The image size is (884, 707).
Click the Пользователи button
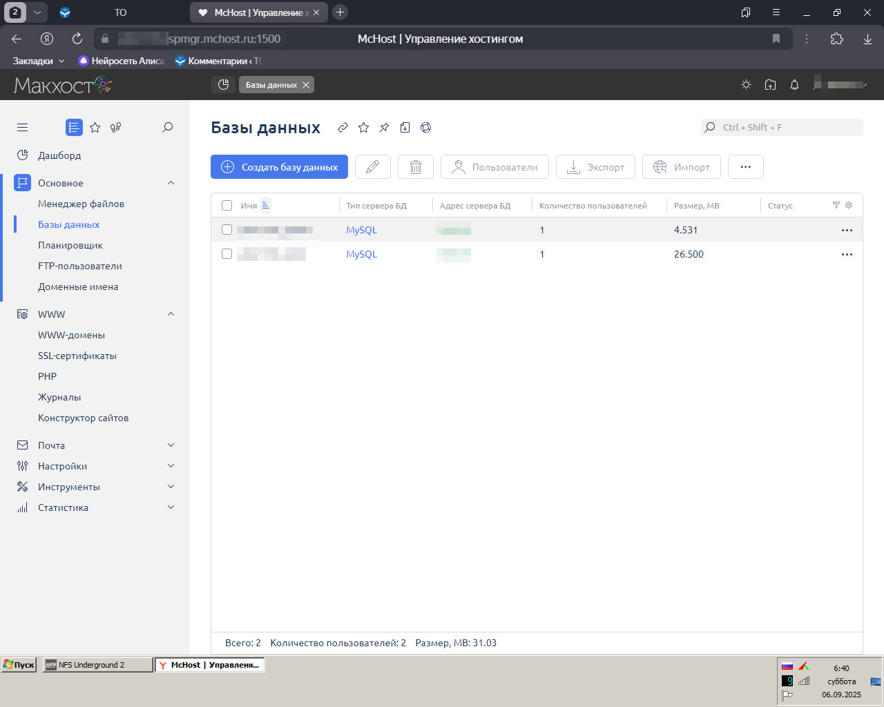(x=494, y=167)
